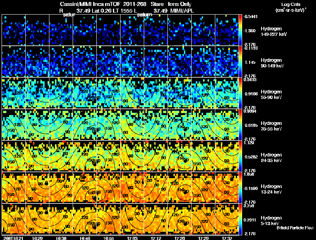Select the Hydrogen 5-13 keV row label
Image resolution: width=316 pixels, height=240 pixels.
[271, 221]
